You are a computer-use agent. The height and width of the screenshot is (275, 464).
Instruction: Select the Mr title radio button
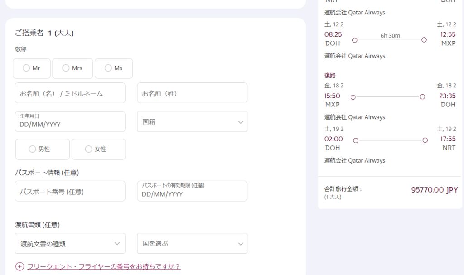coord(27,68)
